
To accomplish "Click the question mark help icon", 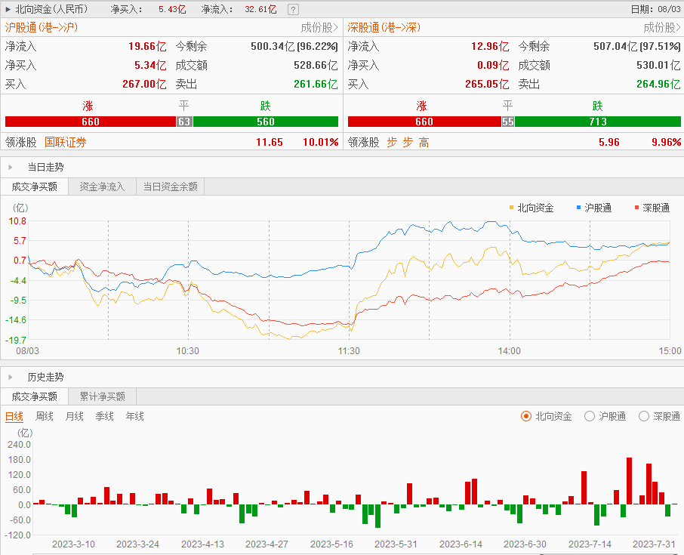I will (293, 10).
